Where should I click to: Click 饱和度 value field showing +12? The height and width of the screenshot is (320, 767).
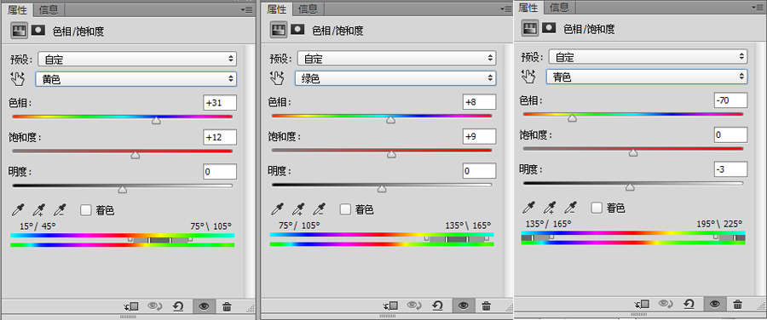pos(220,137)
